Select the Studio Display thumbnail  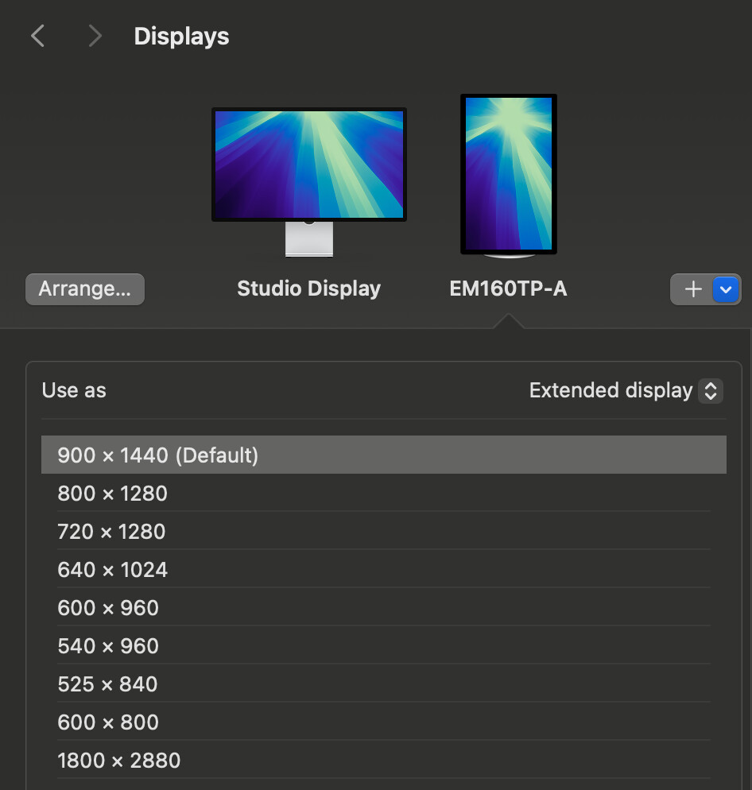click(x=309, y=182)
